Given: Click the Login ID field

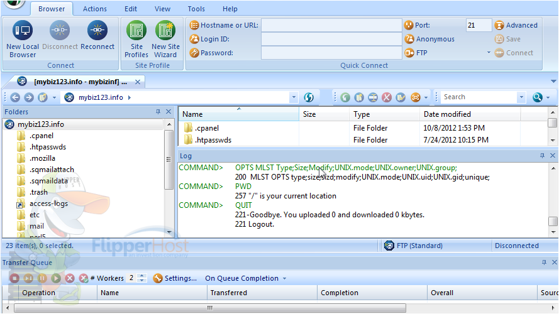Looking at the screenshot, I should [x=331, y=39].
